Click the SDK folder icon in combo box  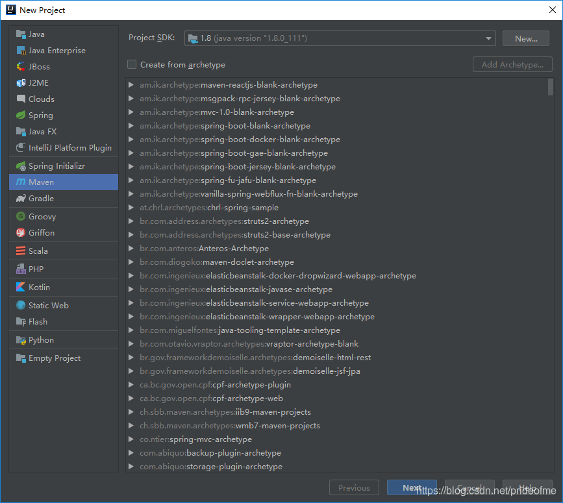[x=193, y=38]
